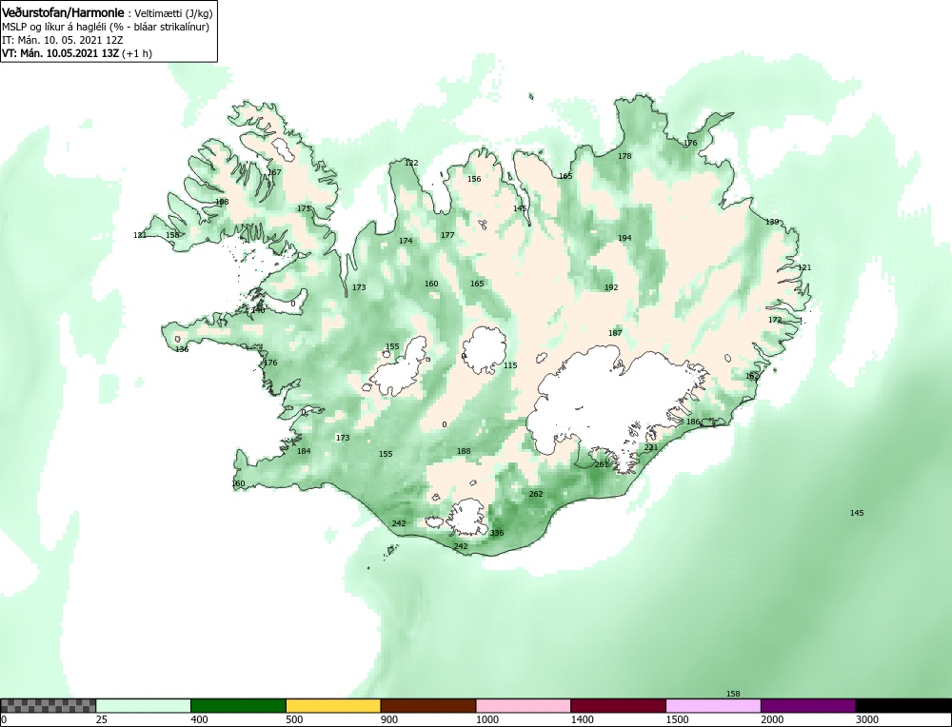This screenshot has height=727, width=952.
Task: Click the map value 187
Action: tap(615, 333)
